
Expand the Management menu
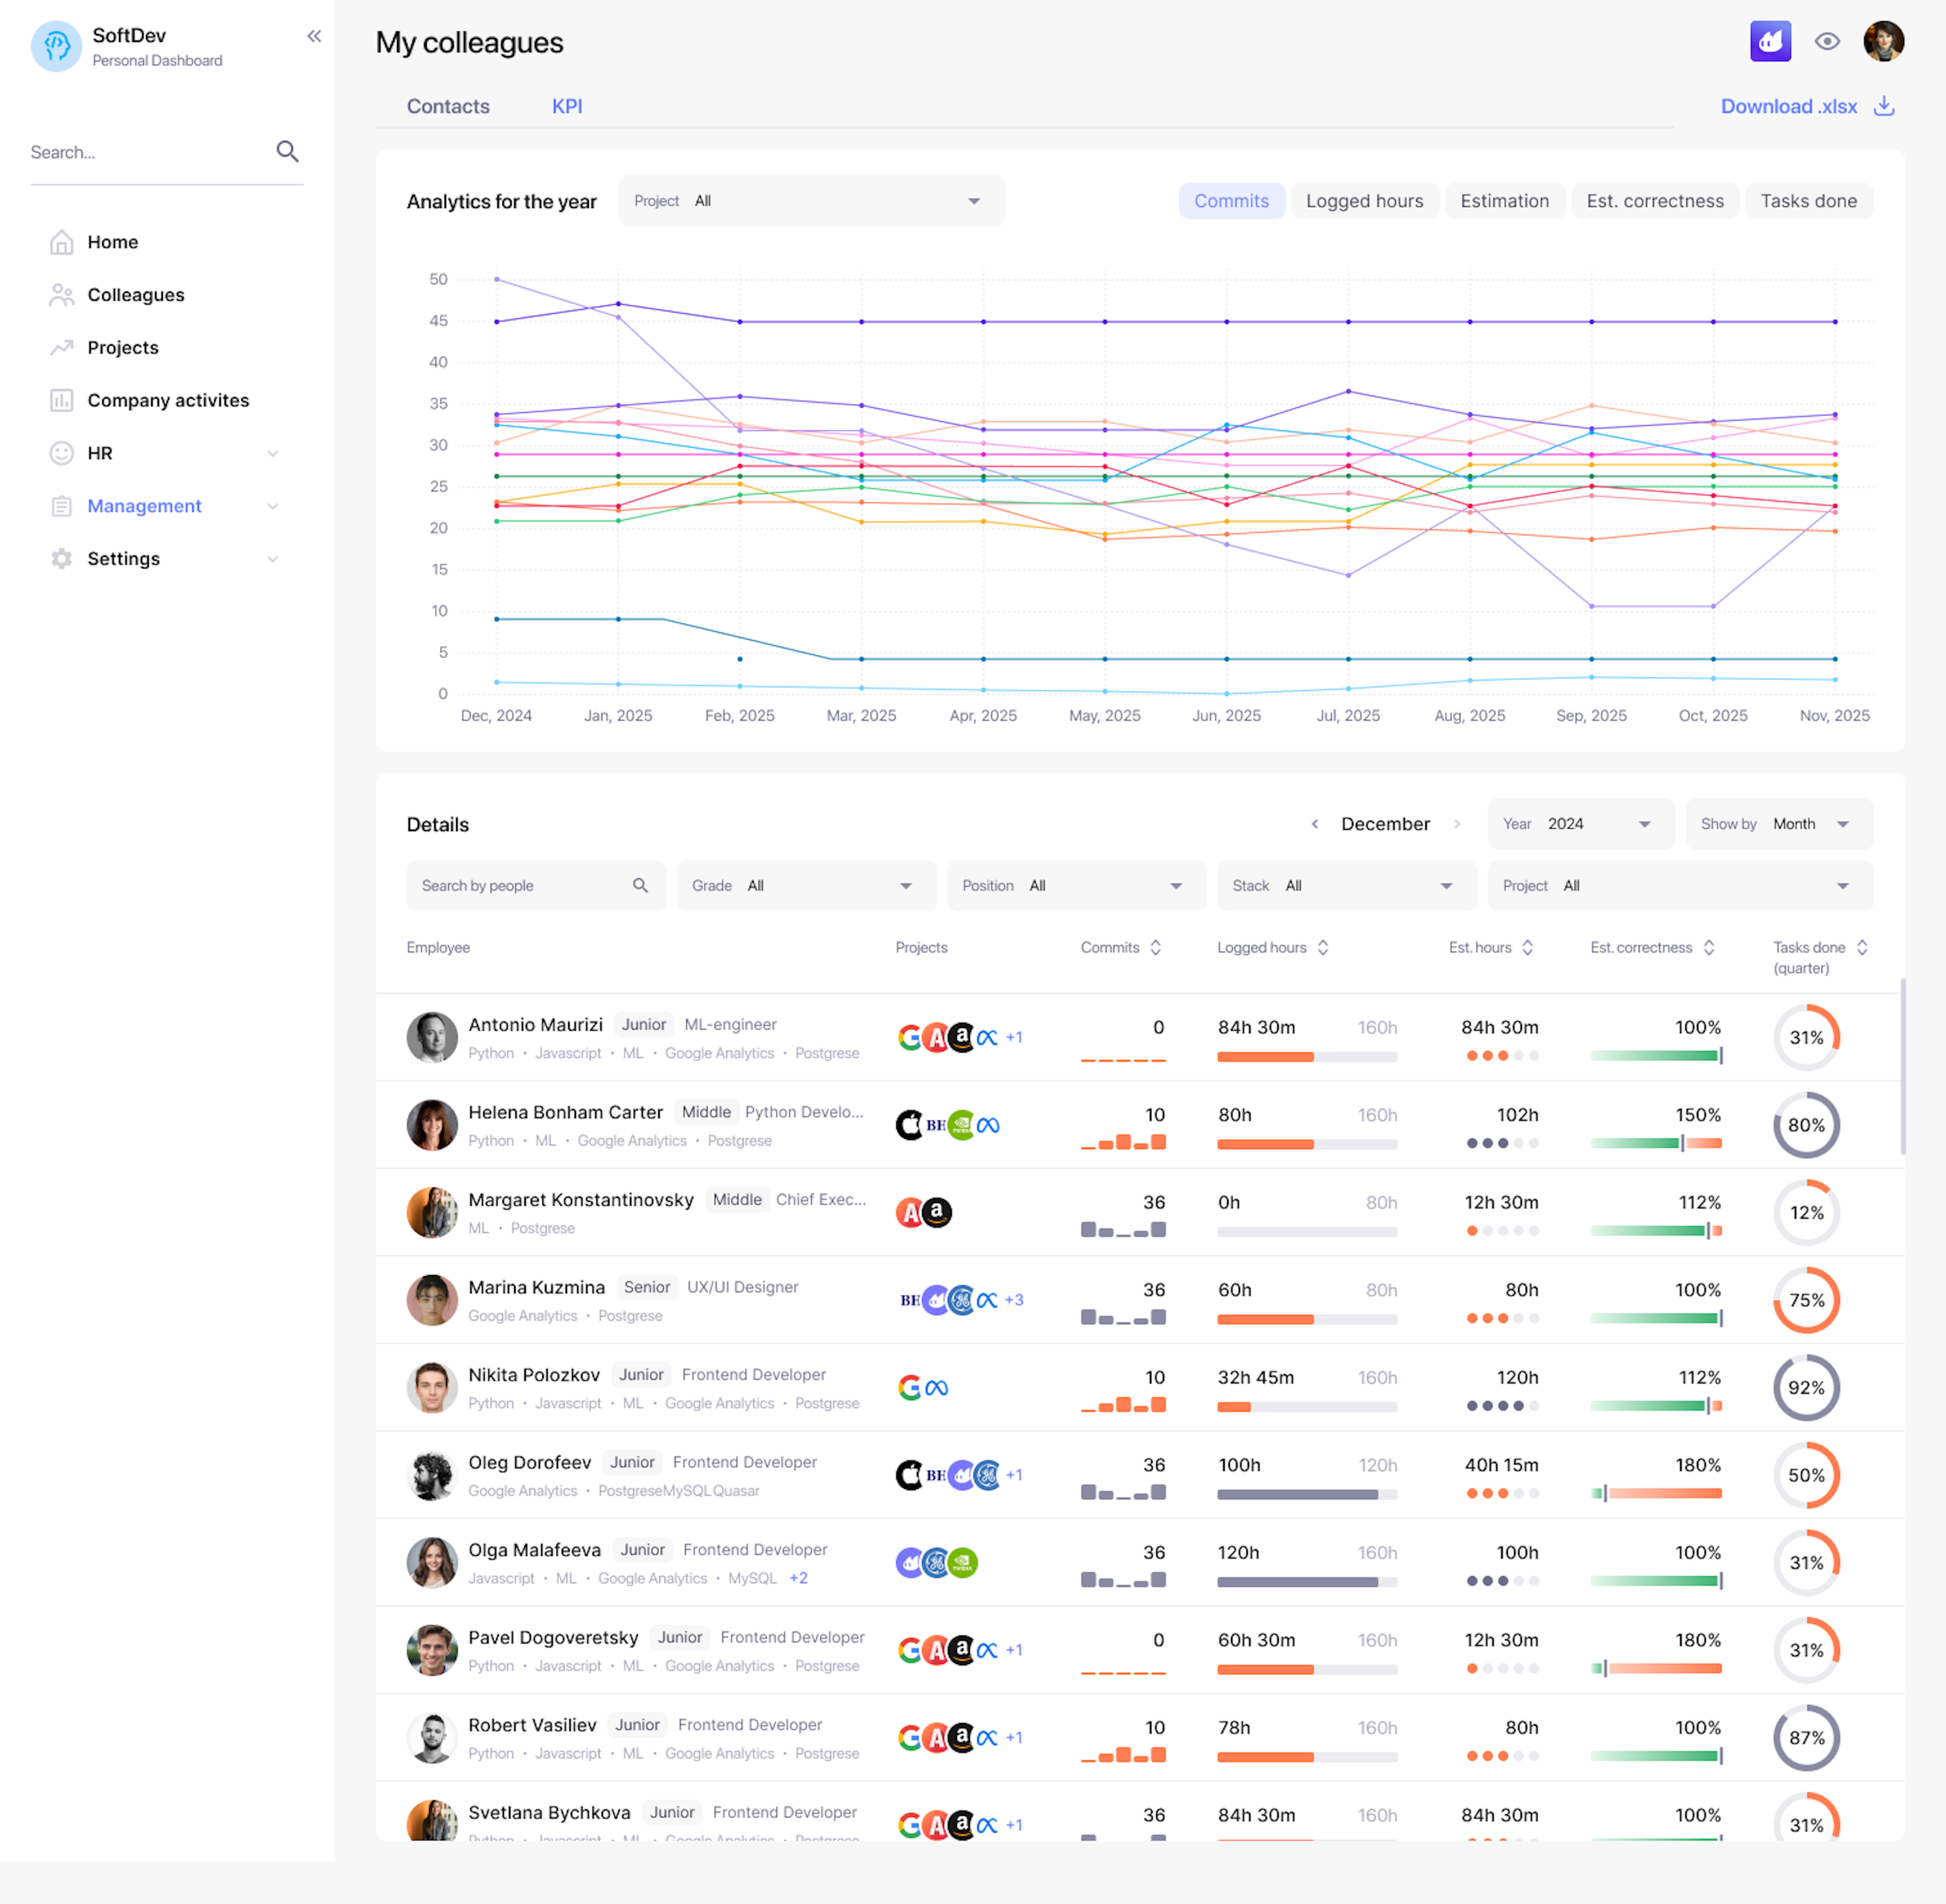pos(272,506)
